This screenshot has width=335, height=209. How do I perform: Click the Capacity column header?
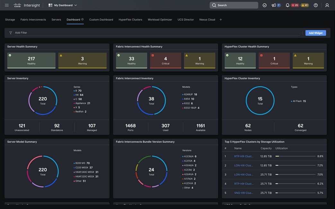(266, 148)
